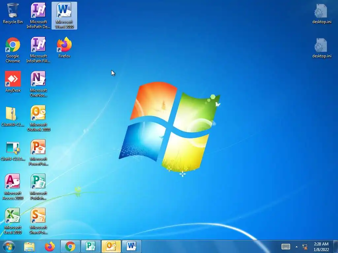Open the on-screen keyboard tray icon
Screen dimensions: 338x253
[286, 246]
